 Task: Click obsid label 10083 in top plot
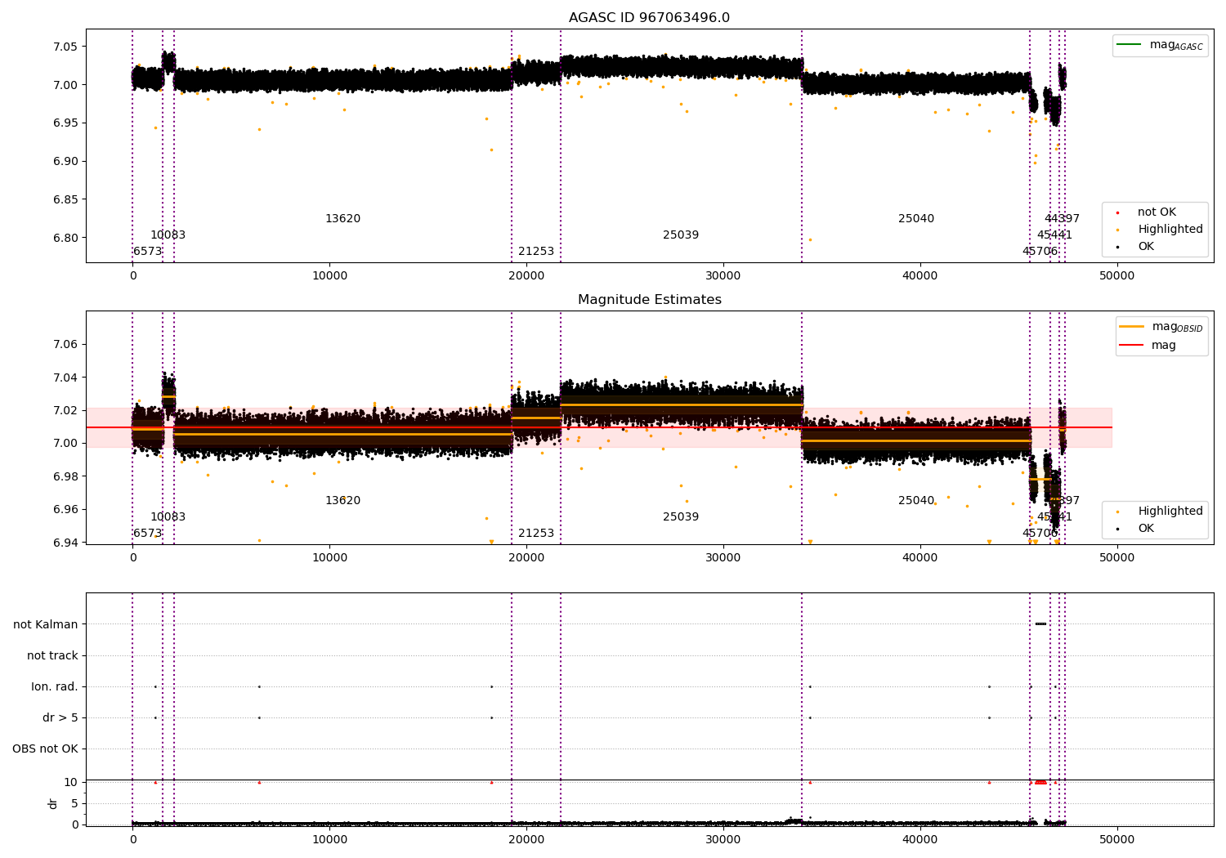coord(168,235)
